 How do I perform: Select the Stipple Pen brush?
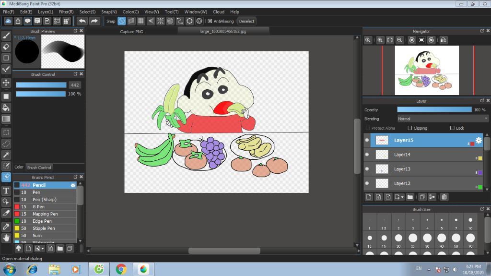pyautogui.click(x=45, y=228)
